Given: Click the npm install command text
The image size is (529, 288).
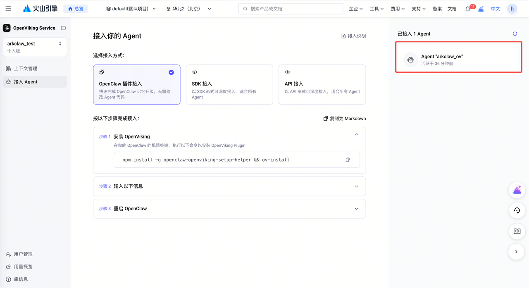Looking at the screenshot, I should point(206,159).
